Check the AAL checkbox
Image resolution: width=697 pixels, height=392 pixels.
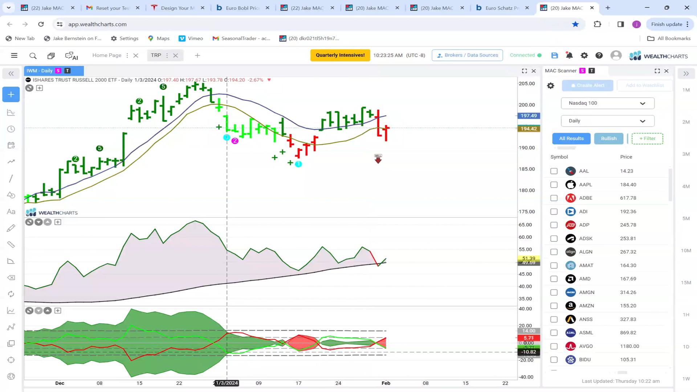pos(554,171)
